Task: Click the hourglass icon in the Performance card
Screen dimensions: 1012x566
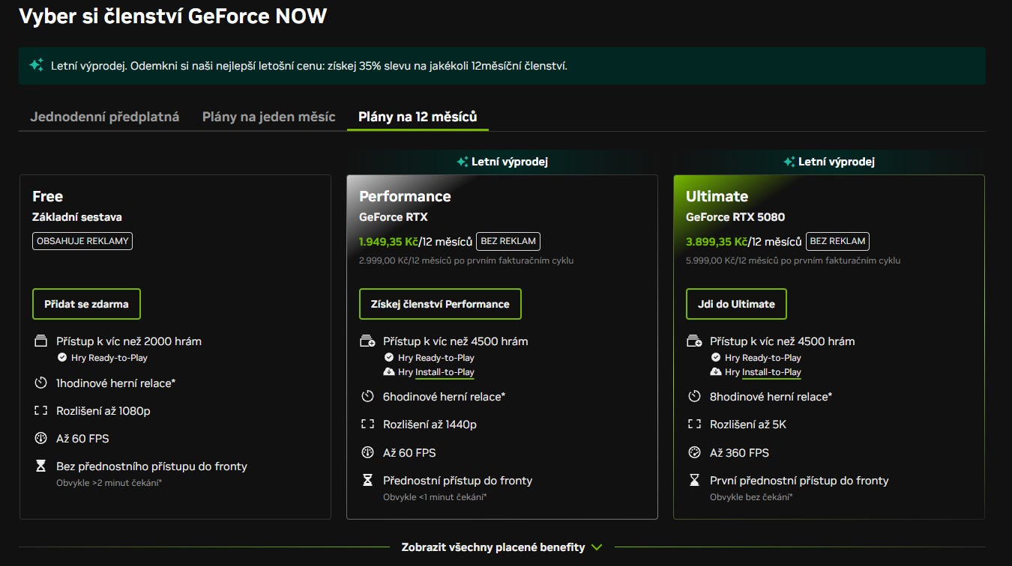Action: [x=368, y=481]
